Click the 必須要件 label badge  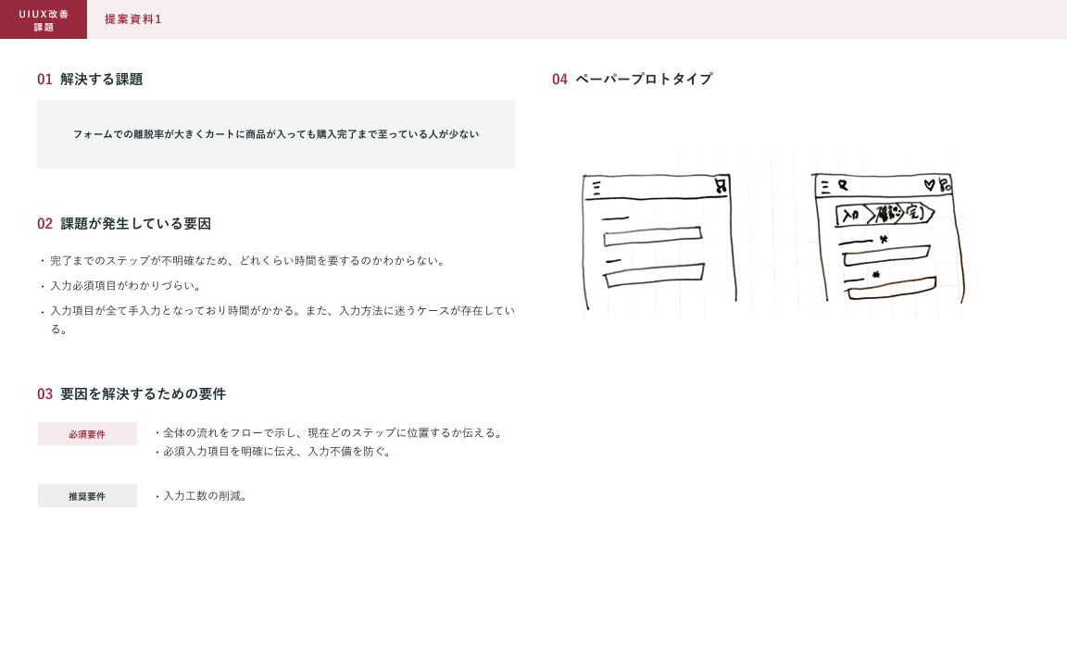(x=87, y=434)
